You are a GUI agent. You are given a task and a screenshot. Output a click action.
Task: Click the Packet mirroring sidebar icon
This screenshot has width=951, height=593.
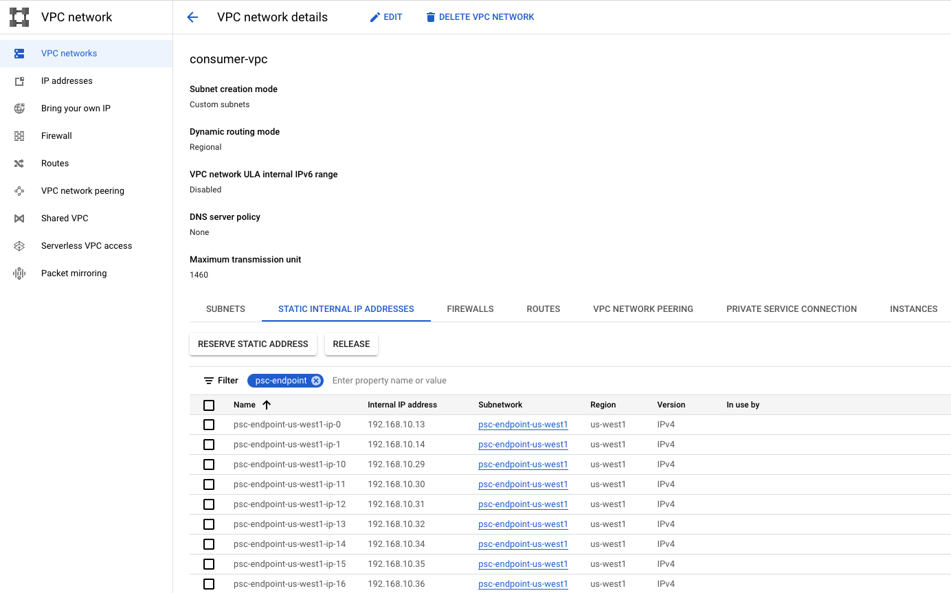pos(19,273)
